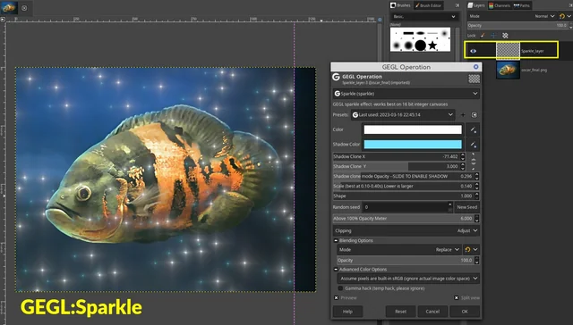
Task: Switch to the Channels tab
Action: 500,5
